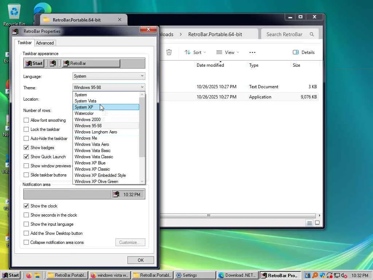Switch to Settings window on taskbar

(195, 275)
